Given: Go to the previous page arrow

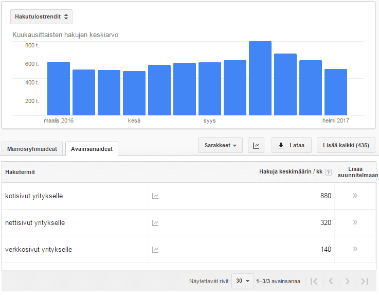Looking at the screenshot, I should tap(331, 281).
